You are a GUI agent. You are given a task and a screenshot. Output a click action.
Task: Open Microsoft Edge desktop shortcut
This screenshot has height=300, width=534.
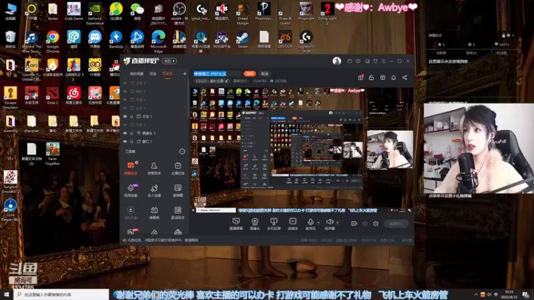click(158, 41)
